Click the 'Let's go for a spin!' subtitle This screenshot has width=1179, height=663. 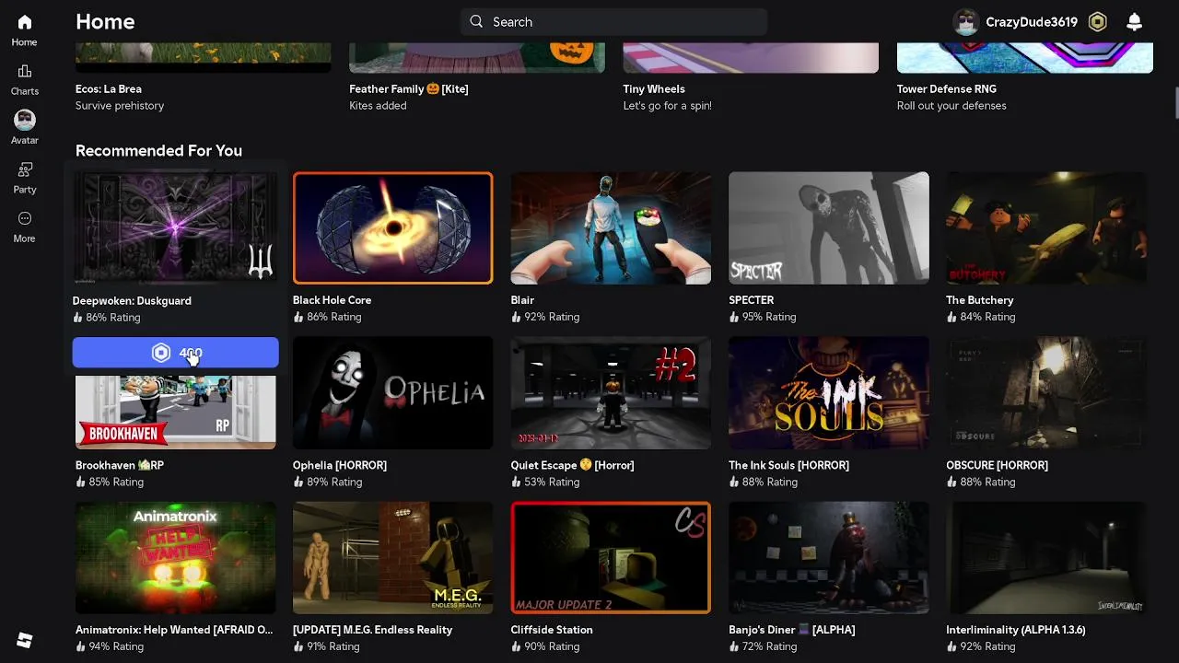click(668, 106)
